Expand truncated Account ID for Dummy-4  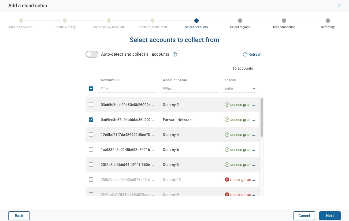pos(153,135)
